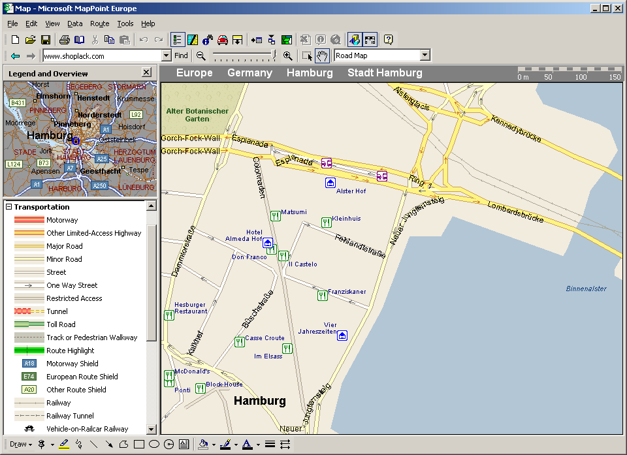Collapse the Transportation legend section
The height and width of the screenshot is (455, 627).
pyautogui.click(x=8, y=207)
